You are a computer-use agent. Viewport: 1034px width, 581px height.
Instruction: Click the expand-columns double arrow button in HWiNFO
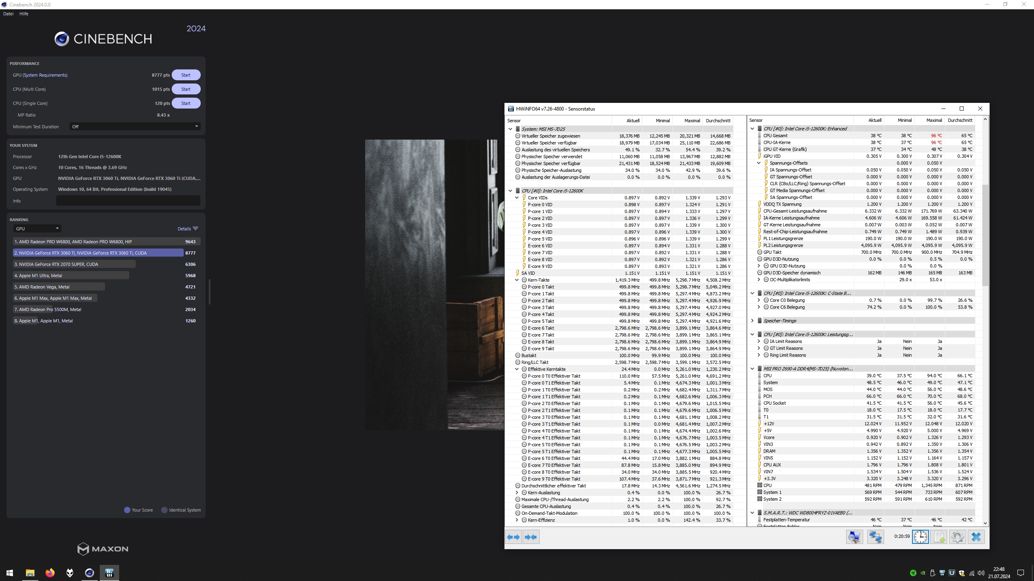pyautogui.click(x=513, y=537)
